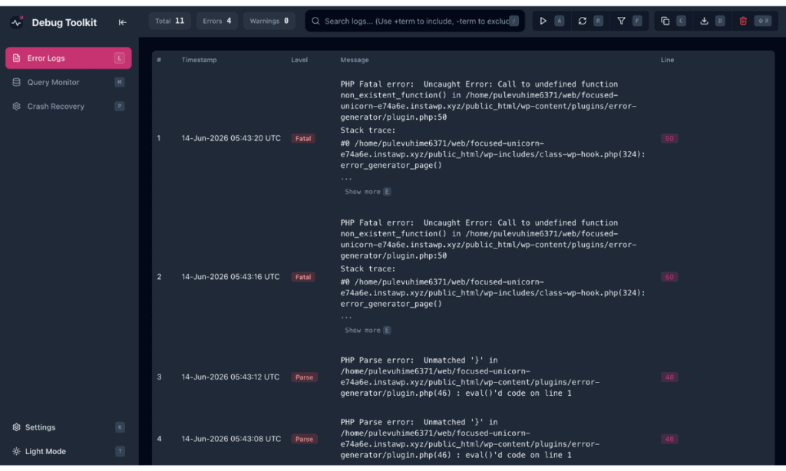Click row number 4 cell
Screen dimensions: 786x471
click(x=159, y=439)
